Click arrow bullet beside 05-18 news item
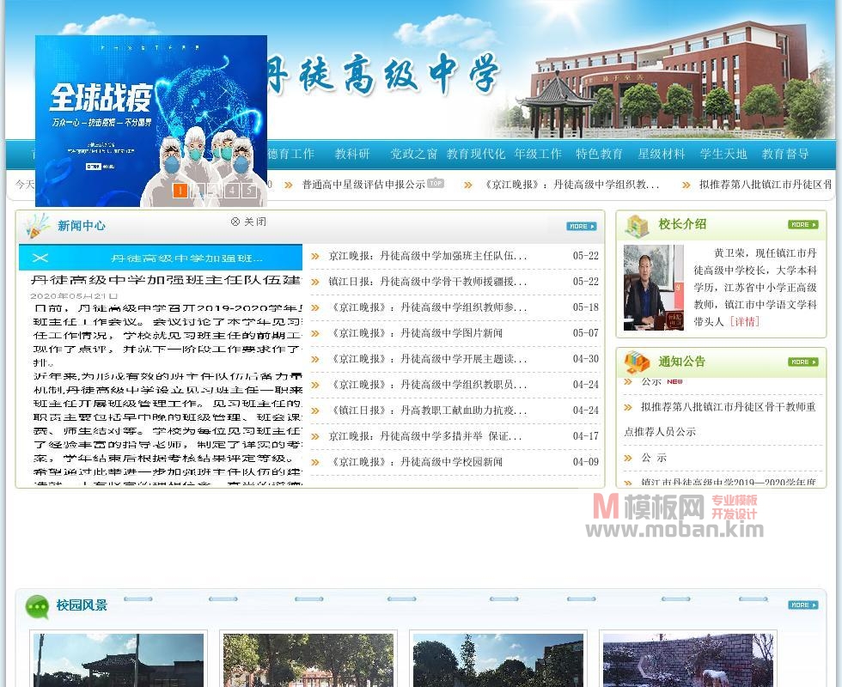 click(x=315, y=307)
